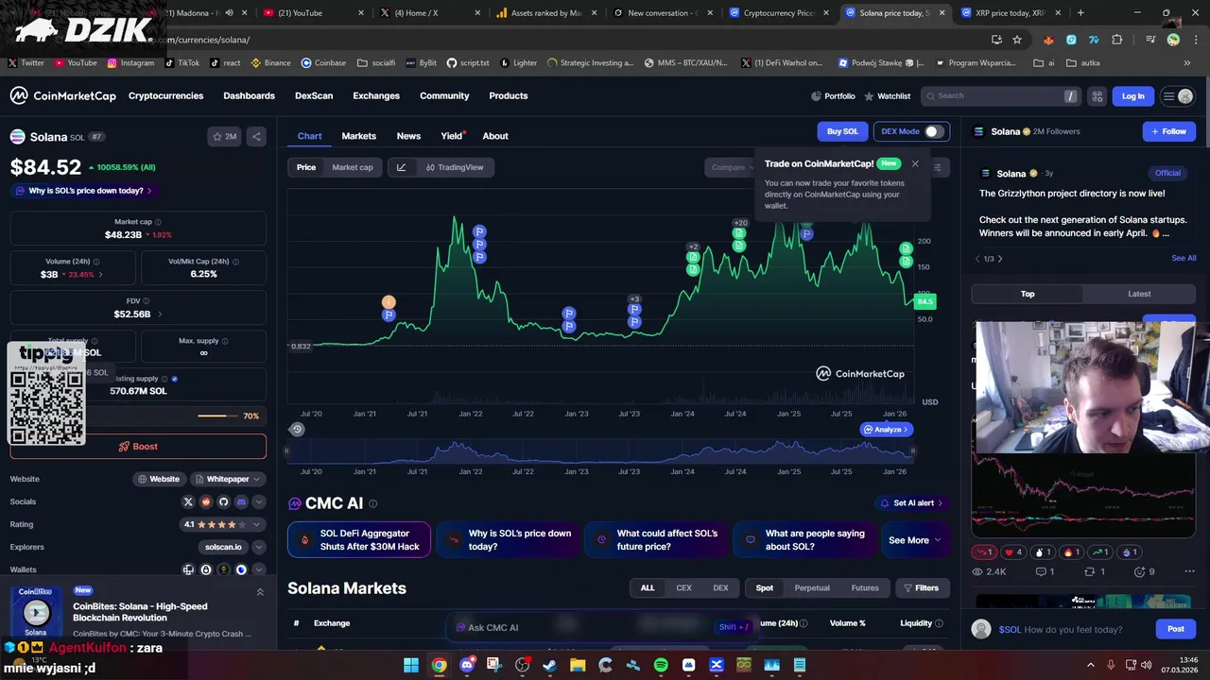The height and width of the screenshot is (680, 1210).
Task: Filter markets by ALL
Action: 648,587
